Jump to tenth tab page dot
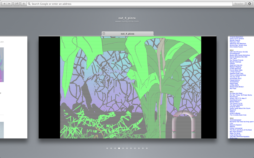This screenshot has width=254, height=158. point(143,148)
